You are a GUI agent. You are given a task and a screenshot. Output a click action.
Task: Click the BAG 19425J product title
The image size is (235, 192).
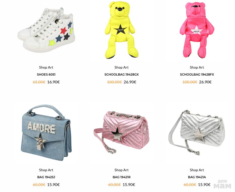[x=46, y=177]
